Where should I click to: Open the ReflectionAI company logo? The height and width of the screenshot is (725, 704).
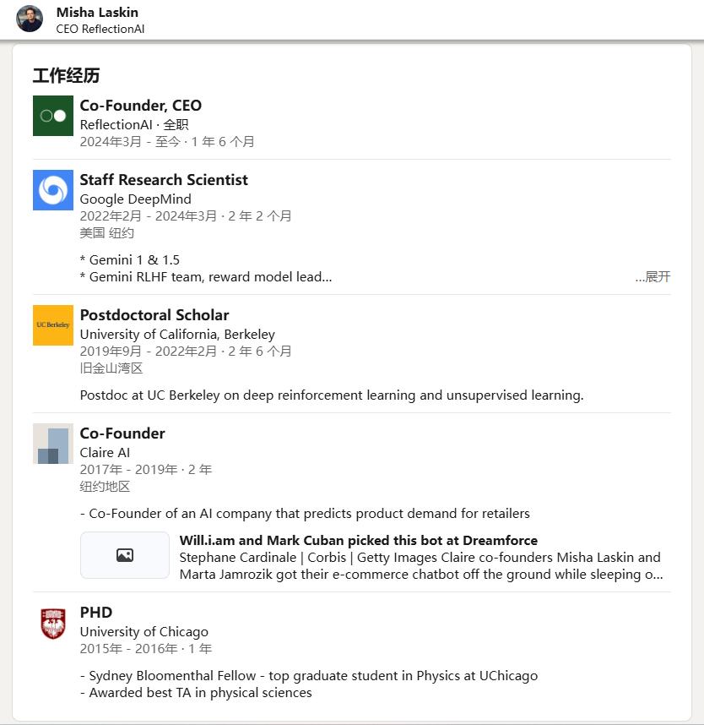pyautogui.click(x=53, y=116)
